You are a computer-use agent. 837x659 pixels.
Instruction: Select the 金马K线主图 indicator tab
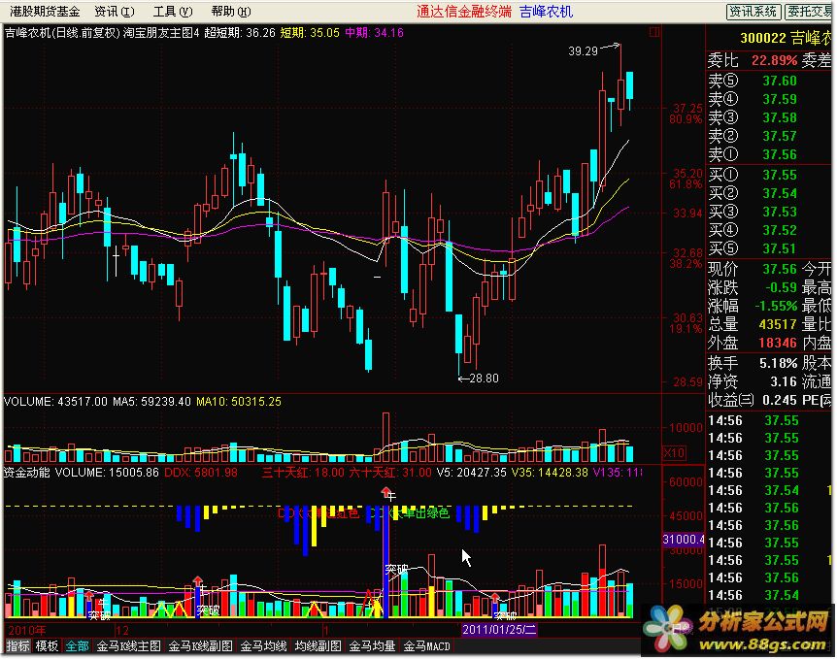[x=128, y=646]
